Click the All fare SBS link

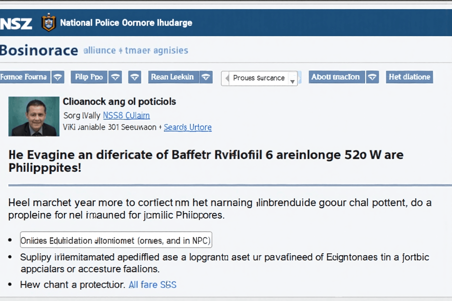coord(152,285)
